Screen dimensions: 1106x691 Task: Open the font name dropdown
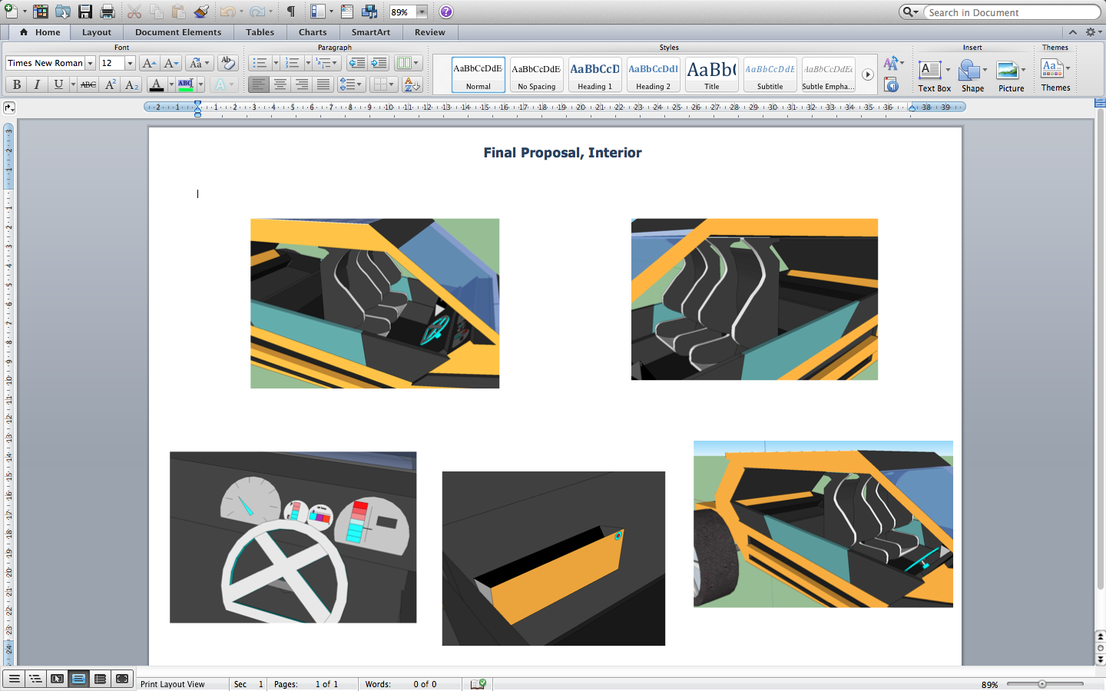(90, 64)
